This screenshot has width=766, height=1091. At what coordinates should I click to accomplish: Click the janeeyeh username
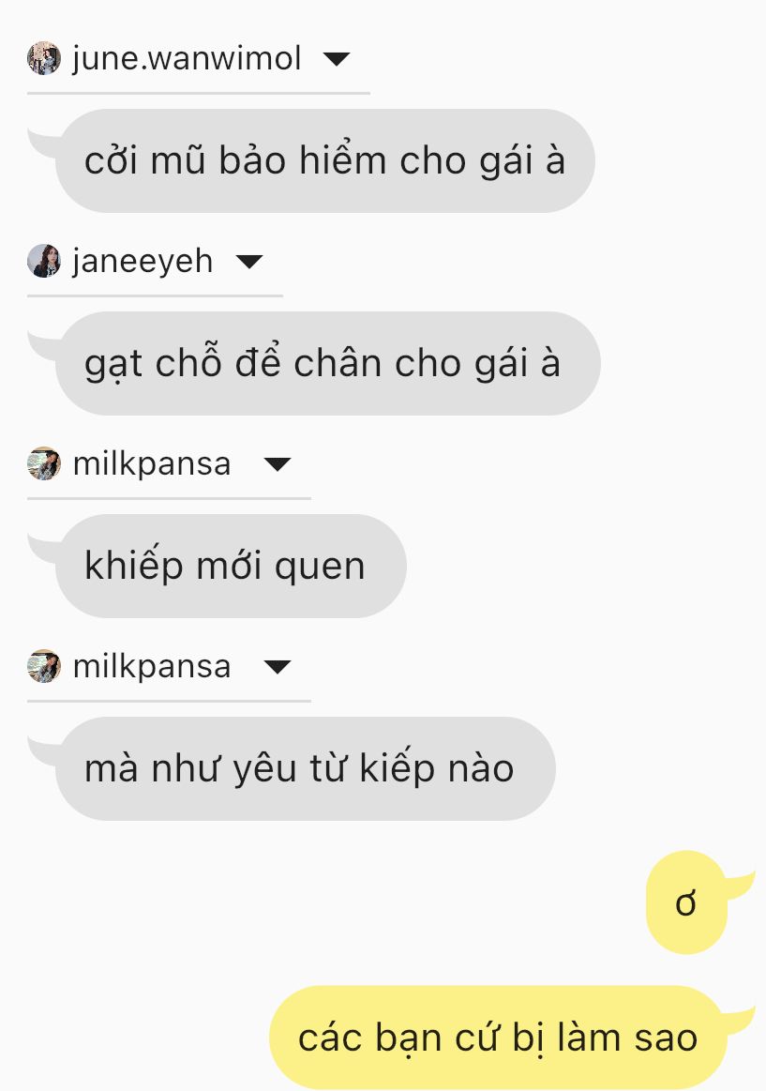point(143,263)
